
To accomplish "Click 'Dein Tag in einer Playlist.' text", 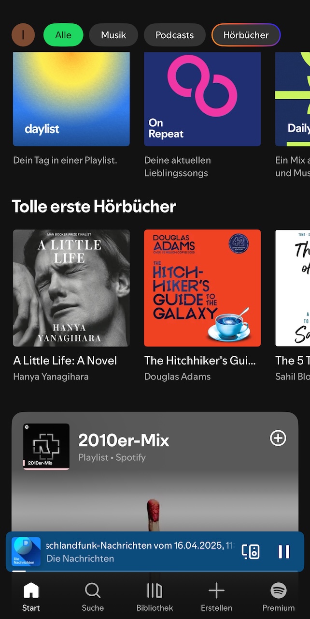I will coord(65,160).
